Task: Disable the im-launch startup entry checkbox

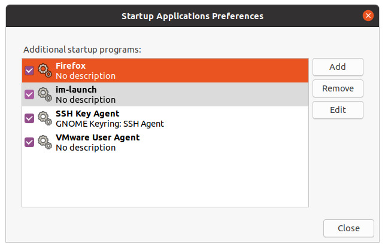Action: pos(29,94)
